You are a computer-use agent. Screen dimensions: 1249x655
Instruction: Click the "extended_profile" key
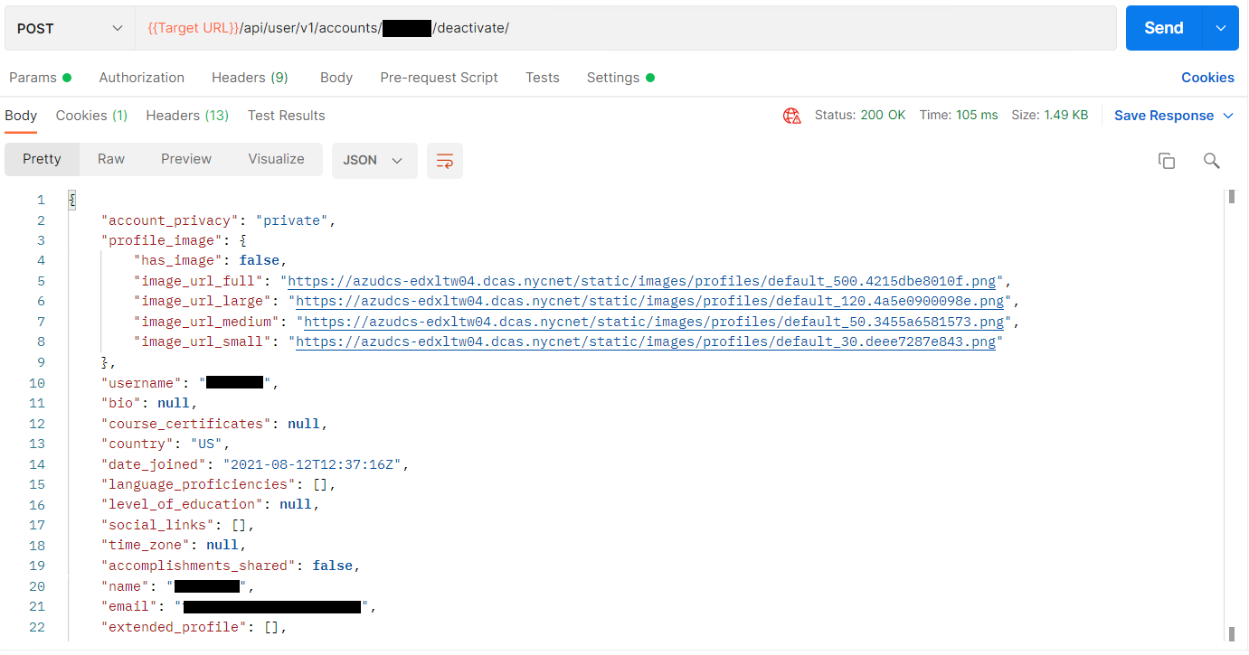[175, 627]
